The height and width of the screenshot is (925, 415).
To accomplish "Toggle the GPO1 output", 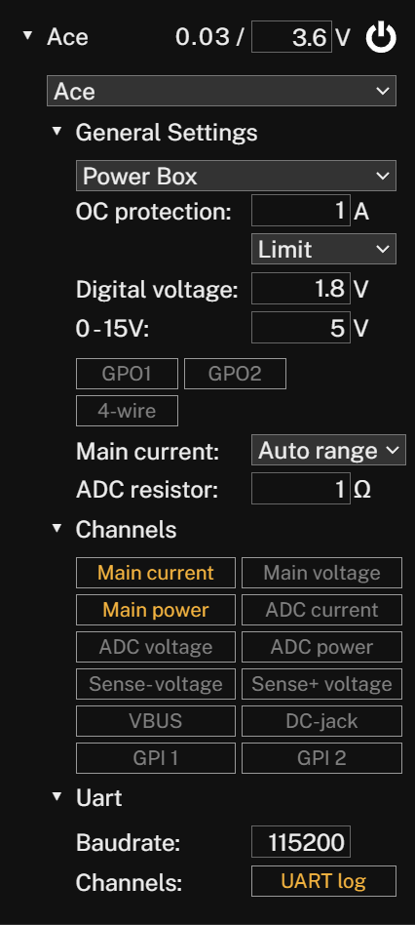I will point(127,374).
